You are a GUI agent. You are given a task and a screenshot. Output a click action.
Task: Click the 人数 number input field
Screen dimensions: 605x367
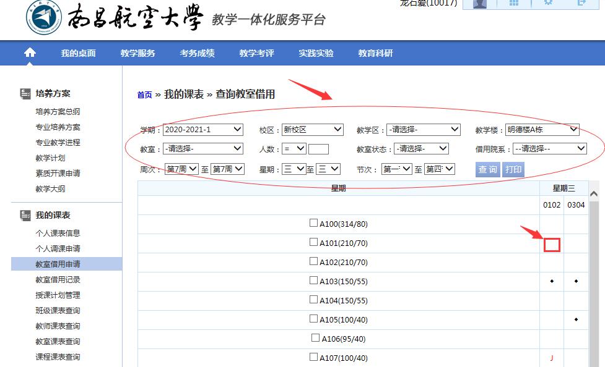point(318,149)
